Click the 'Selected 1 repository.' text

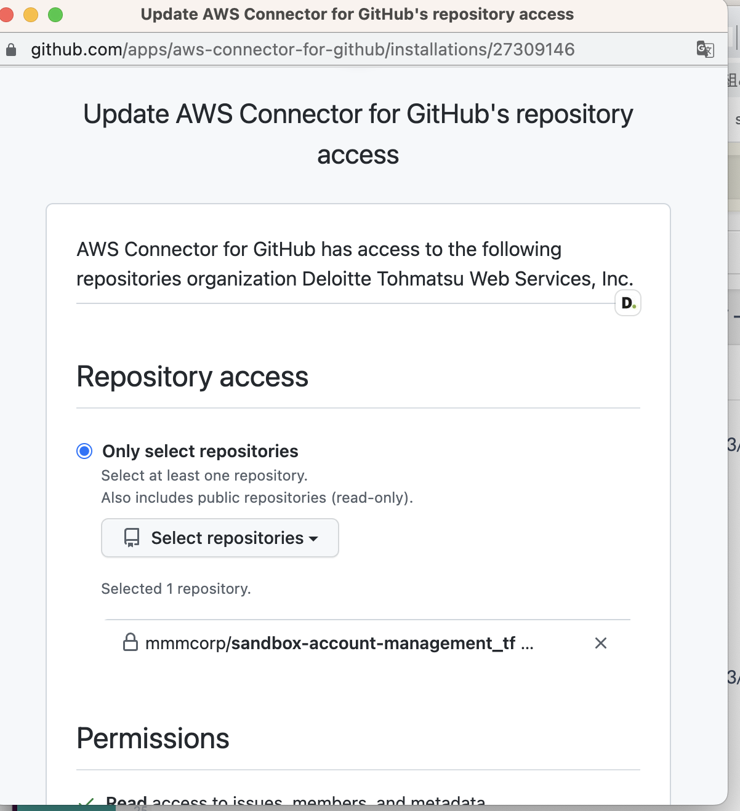tap(176, 589)
